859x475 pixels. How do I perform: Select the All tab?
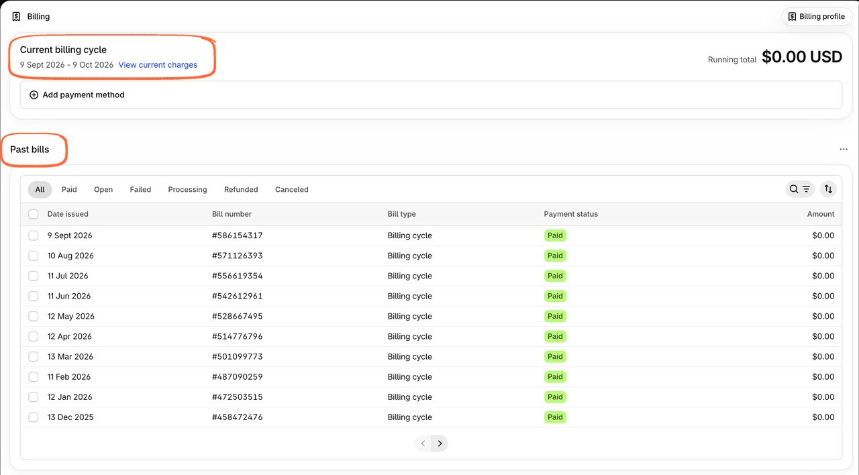tap(40, 189)
